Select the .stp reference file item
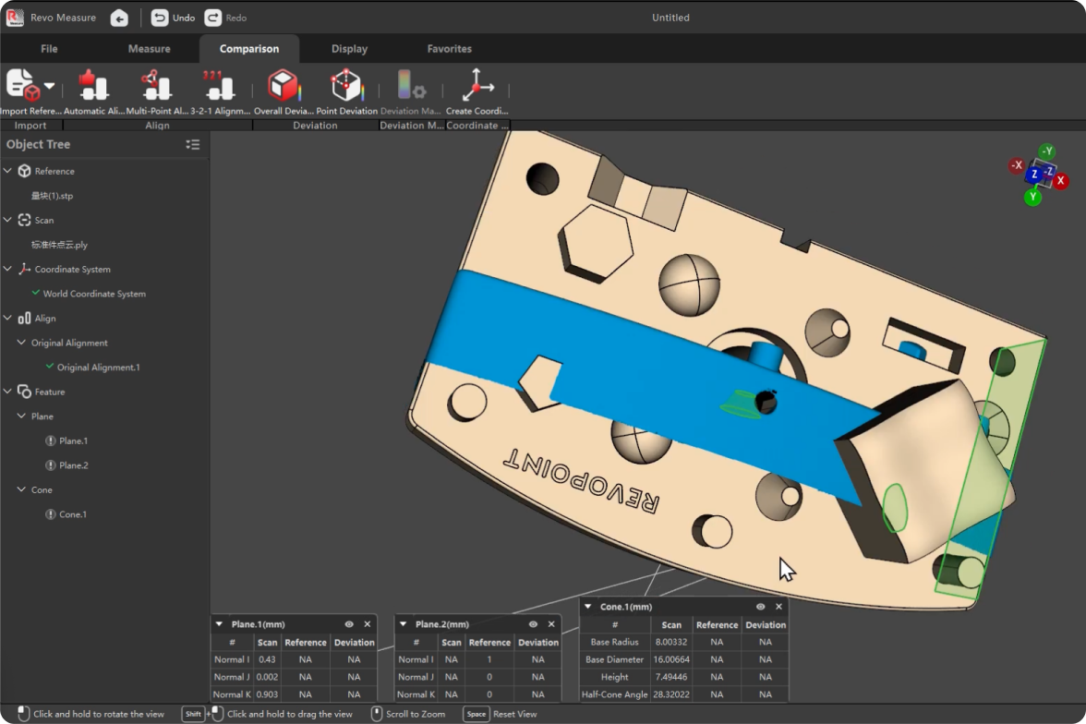 tap(52, 196)
